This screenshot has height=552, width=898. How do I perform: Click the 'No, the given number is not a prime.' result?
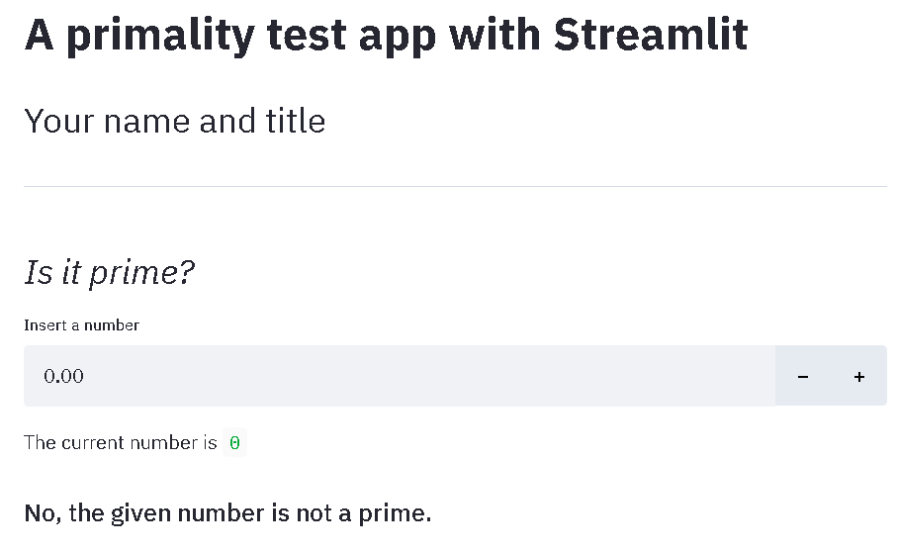(x=227, y=513)
